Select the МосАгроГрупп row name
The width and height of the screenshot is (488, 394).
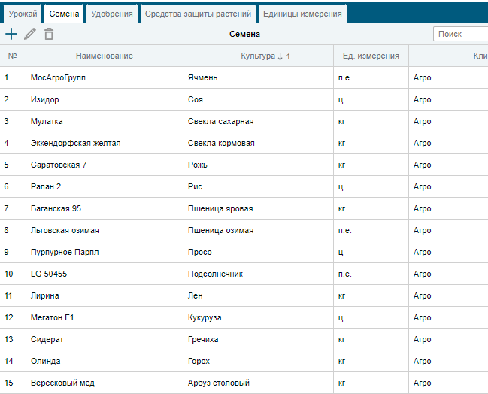(x=58, y=77)
